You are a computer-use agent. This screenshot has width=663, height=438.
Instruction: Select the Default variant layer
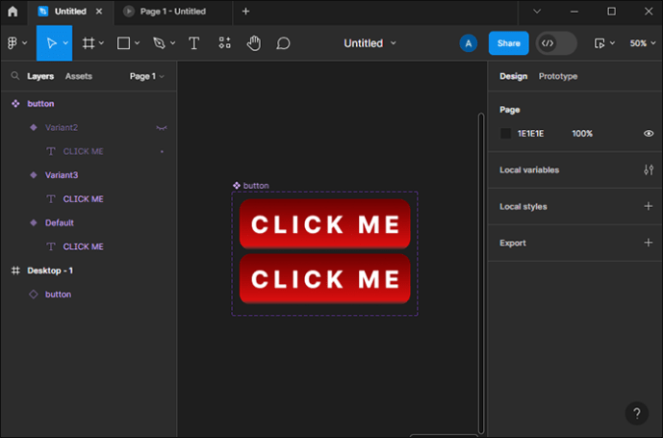coord(89,222)
